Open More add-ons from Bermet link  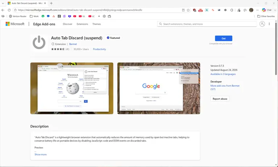225,87
